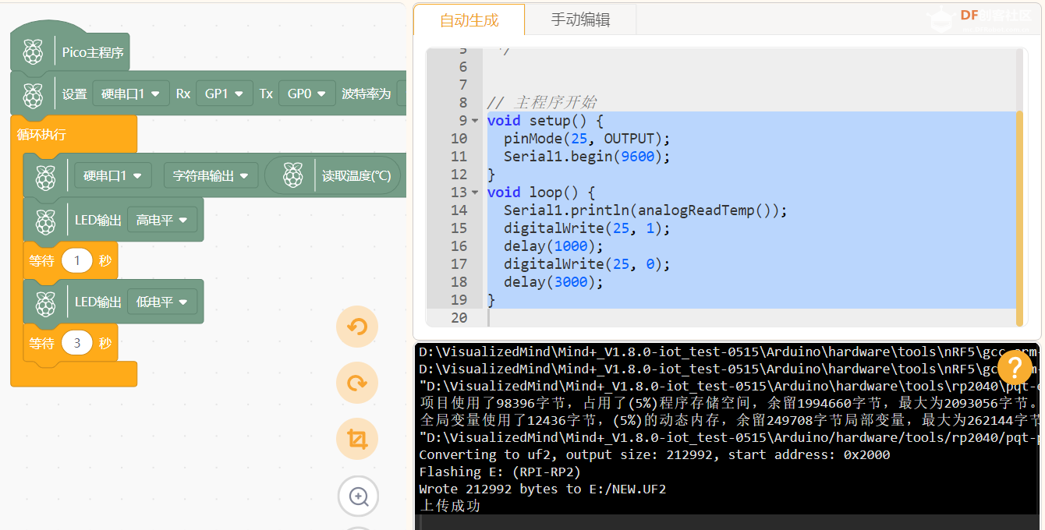Click the crop workspace button
This screenshot has height=530, width=1045.
point(357,440)
